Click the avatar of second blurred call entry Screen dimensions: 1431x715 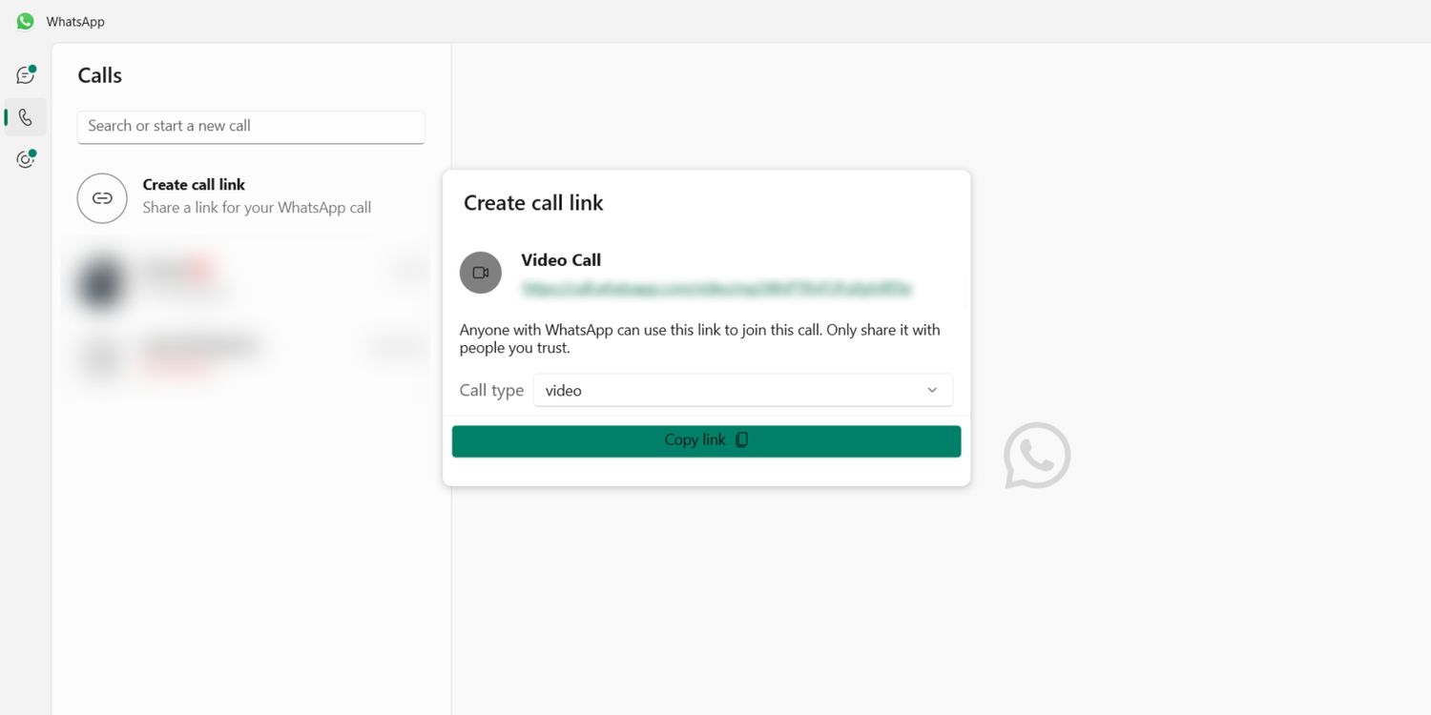pos(103,357)
